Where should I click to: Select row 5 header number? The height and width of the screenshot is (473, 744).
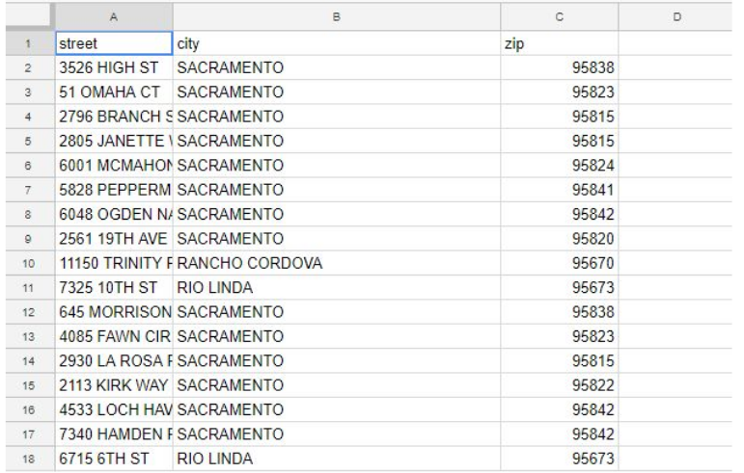click(29, 141)
